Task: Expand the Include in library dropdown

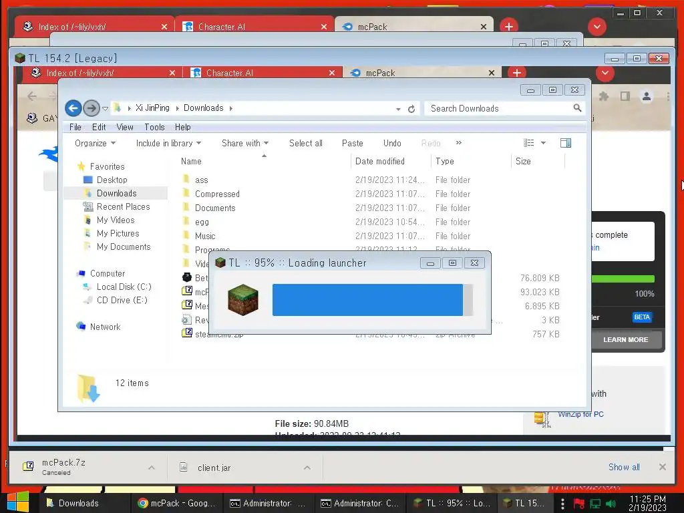Action: [168, 143]
